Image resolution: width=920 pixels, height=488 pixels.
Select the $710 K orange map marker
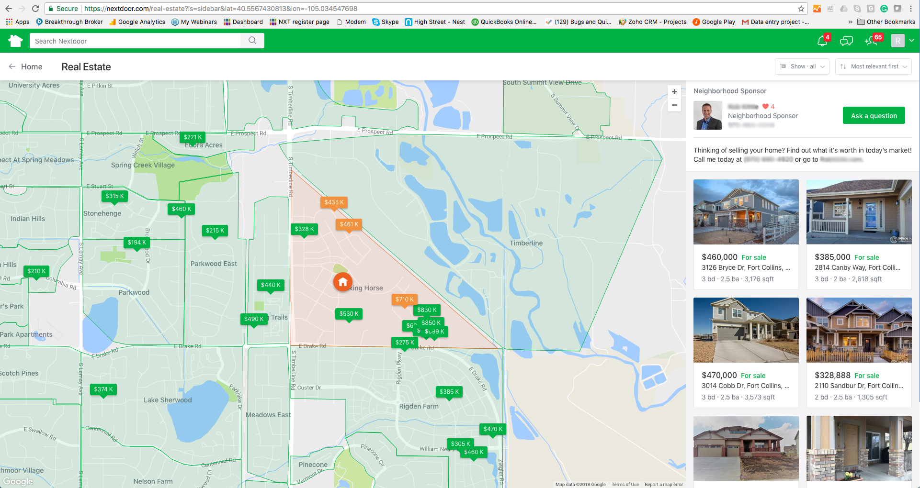pos(404,299)
